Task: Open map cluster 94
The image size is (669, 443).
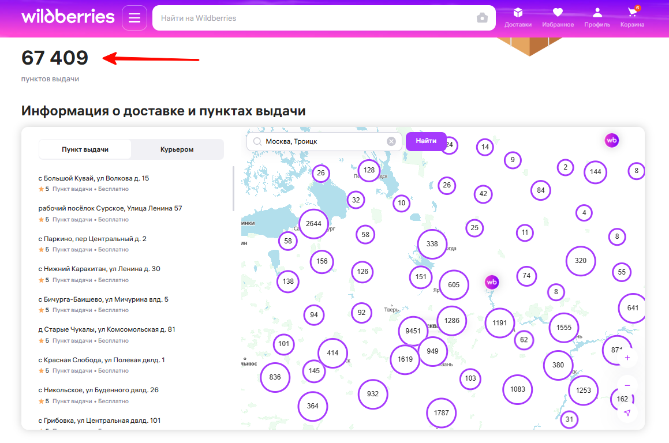Action: coord(314,315)
